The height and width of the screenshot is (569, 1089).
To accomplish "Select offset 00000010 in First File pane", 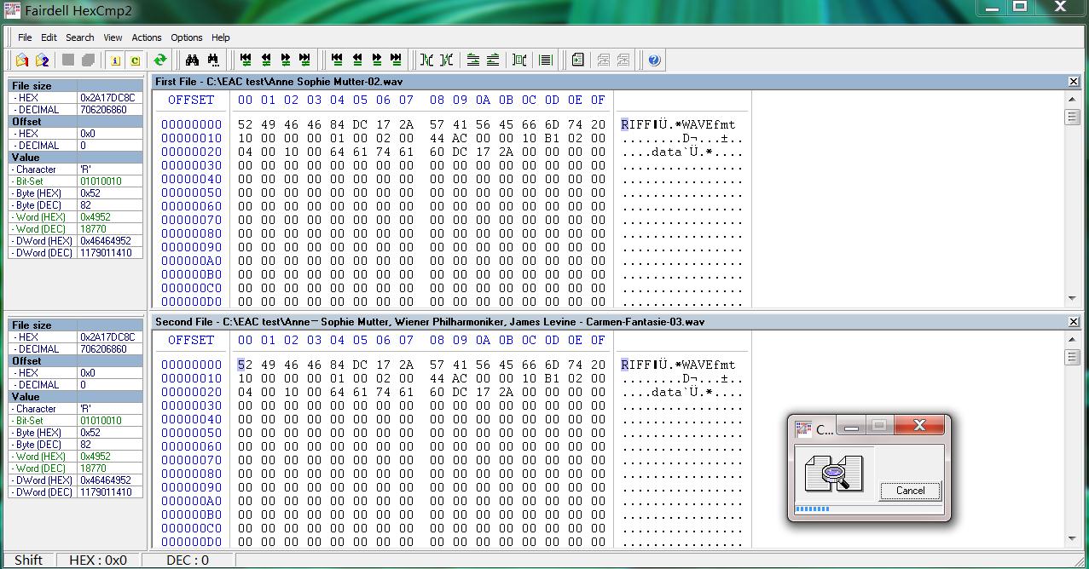I will [191, 138].
